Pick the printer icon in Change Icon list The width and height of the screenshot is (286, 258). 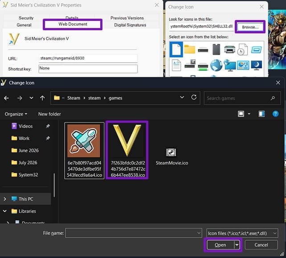click(229, 49)
